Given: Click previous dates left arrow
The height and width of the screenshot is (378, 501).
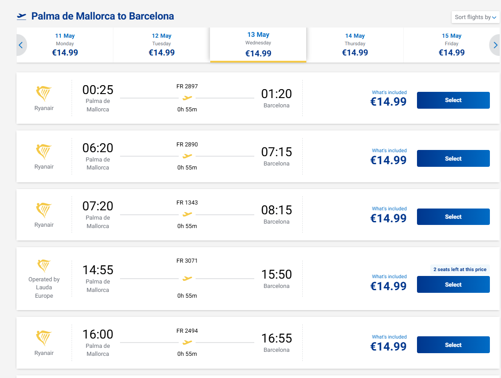Looking at the screenshot, I should tap(21, 45).
